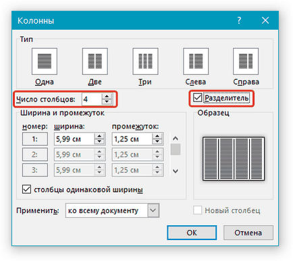The height and width of the screenshot is (261, 293).
Task: Decrease Число столбцов with down arrow
Action: tap(107, 101)
